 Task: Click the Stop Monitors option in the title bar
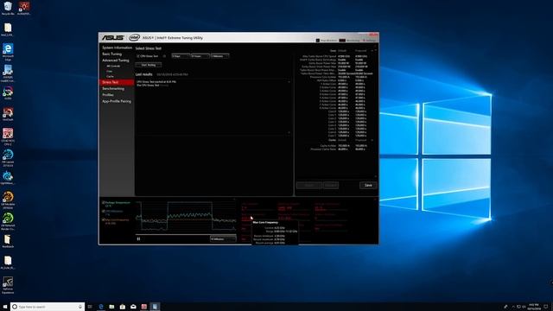327,41
